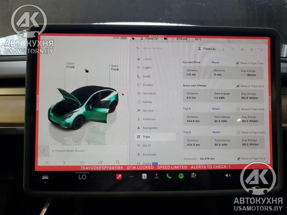Rename Trip A by tapping its label

187,108
